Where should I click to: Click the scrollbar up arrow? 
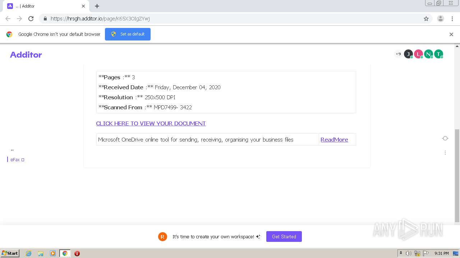(457, 46)
